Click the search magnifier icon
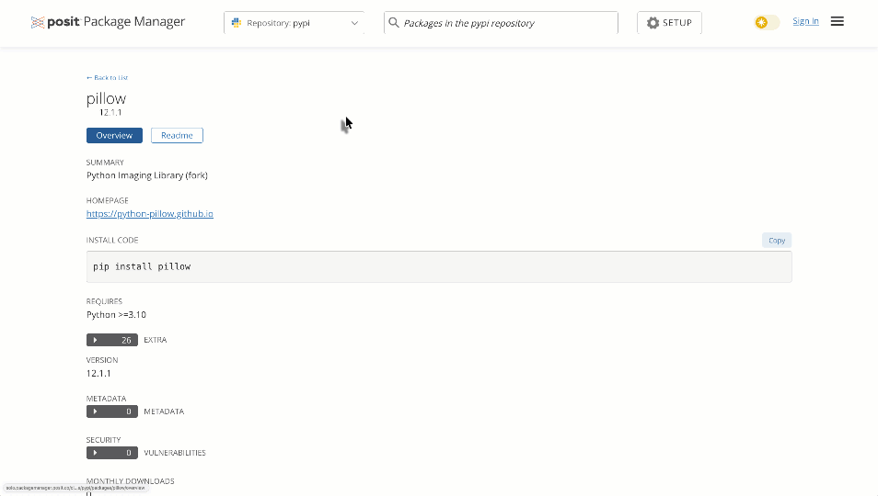Image resolution: width=878 pixels, height=496 pixels. (394, 23)
